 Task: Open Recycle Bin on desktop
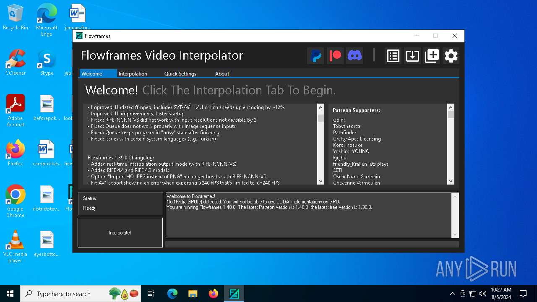pyautogui.click(x=16, y=17)
